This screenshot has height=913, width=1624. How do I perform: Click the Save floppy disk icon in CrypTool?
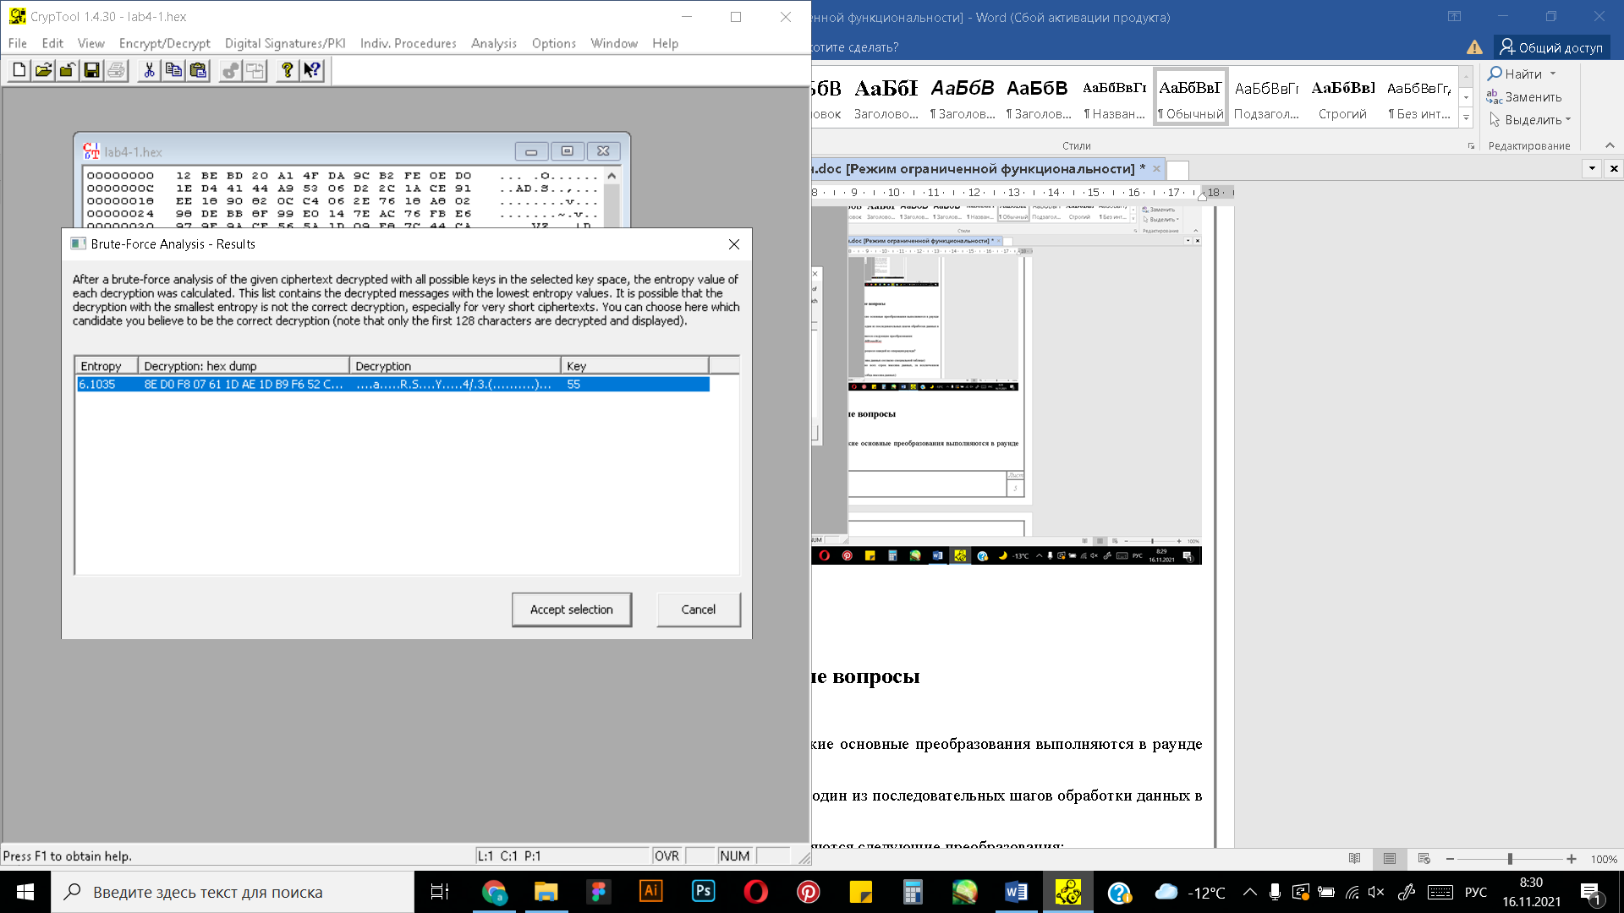pos(91,70)
